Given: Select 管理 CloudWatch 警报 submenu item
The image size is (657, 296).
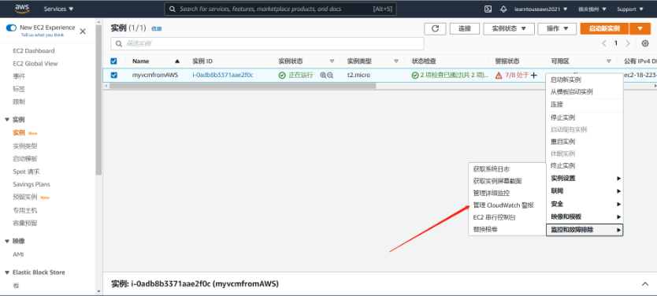Looking at the screenshot, I should tap(503, 205).
